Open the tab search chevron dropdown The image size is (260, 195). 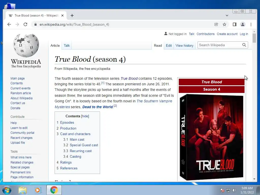tap(227, 15)
